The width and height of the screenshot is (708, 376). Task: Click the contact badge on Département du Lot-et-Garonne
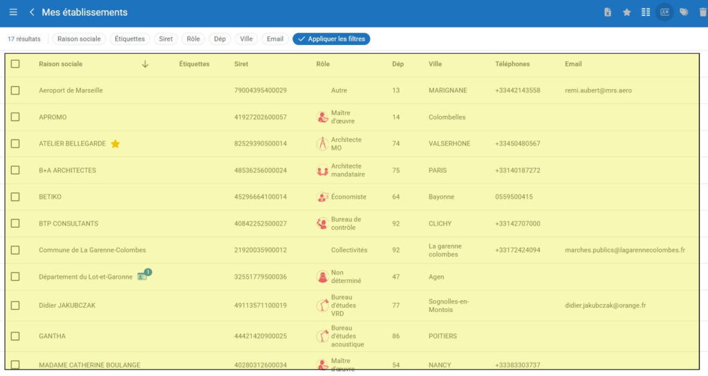click(x=143, y=276)
